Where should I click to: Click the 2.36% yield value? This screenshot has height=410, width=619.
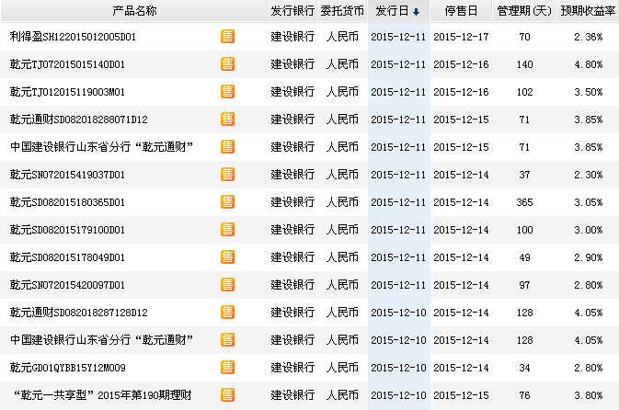pos(589,37)
